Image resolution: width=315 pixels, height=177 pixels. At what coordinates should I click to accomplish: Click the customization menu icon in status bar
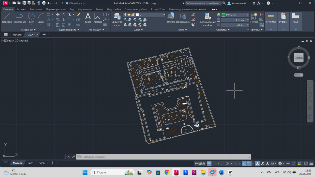click(311, 163)
